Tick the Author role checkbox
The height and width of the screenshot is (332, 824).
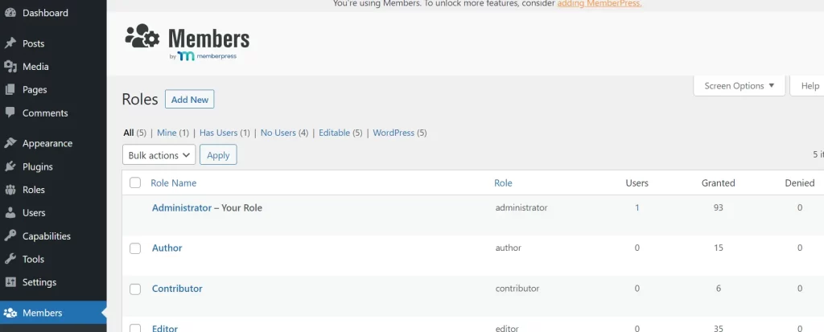point(135,248)
